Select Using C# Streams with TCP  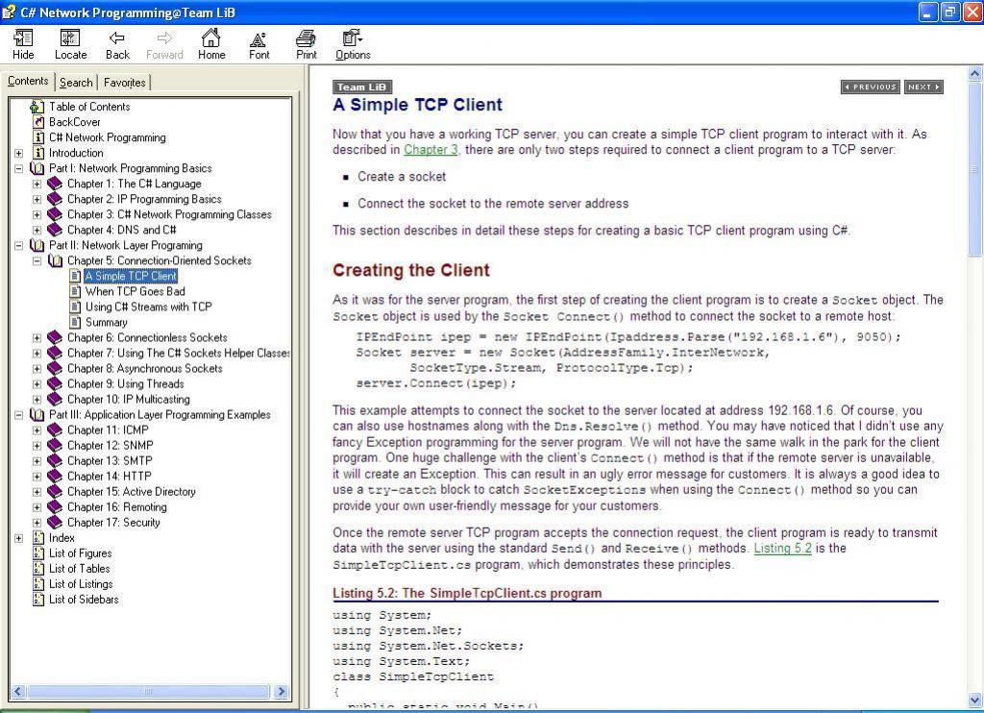click(149, 307)
